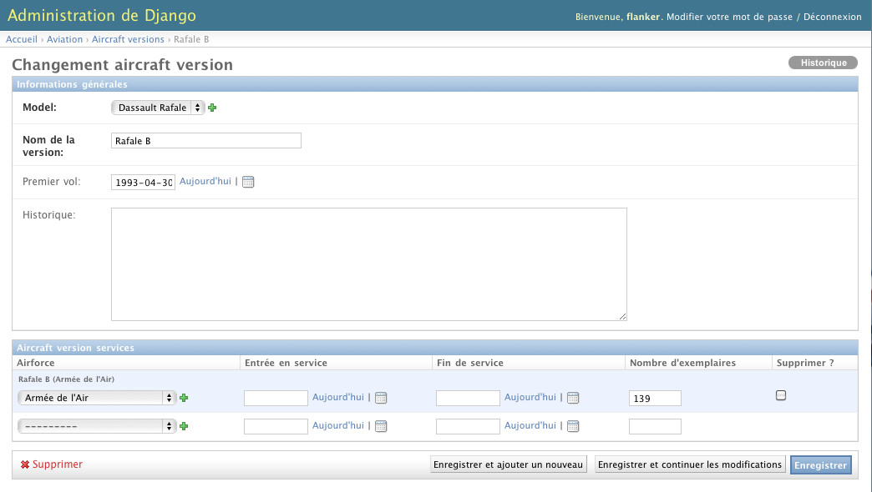
Task: Click the red Supprimer delete link
Action: tap(57, 464)
